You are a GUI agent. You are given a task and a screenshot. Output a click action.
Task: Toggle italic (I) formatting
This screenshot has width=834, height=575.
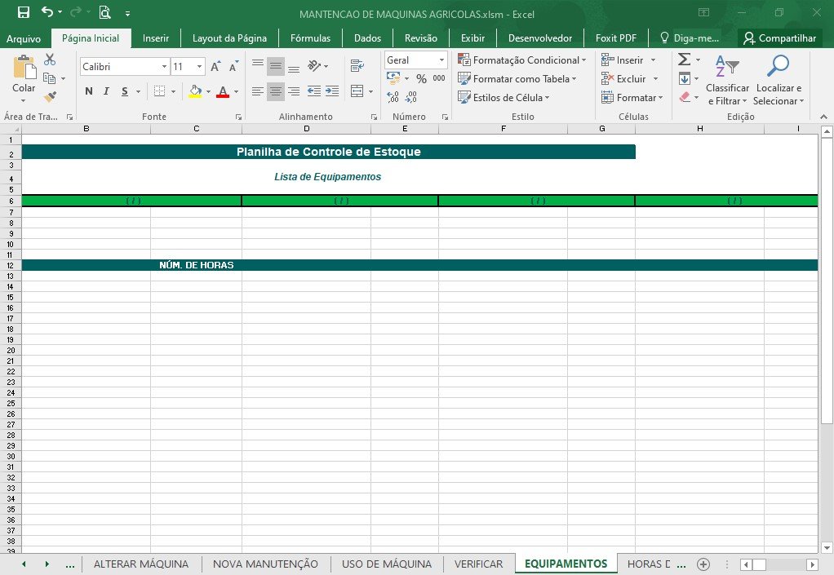tap(106, 91)
